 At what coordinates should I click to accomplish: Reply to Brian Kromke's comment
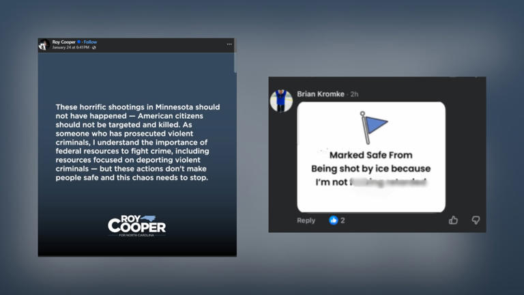point(306,221)
